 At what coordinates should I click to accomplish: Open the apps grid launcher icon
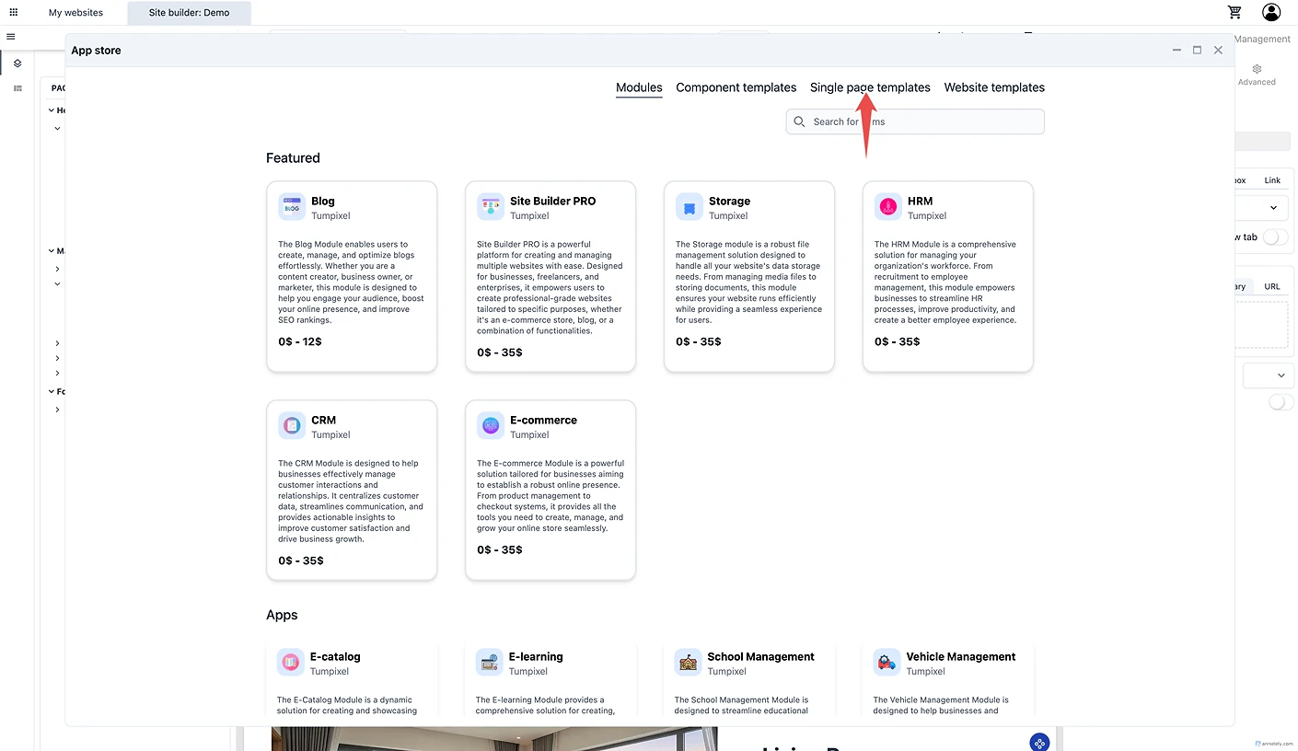pos(13,12)
